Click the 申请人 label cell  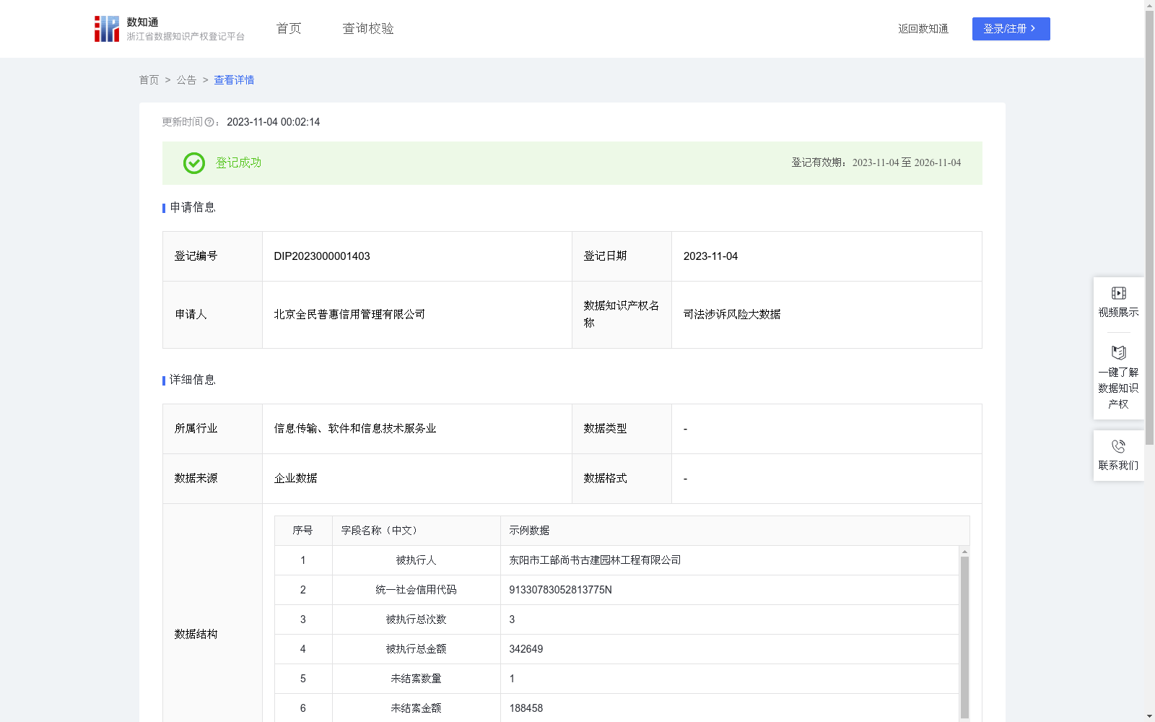pos(212,315)
